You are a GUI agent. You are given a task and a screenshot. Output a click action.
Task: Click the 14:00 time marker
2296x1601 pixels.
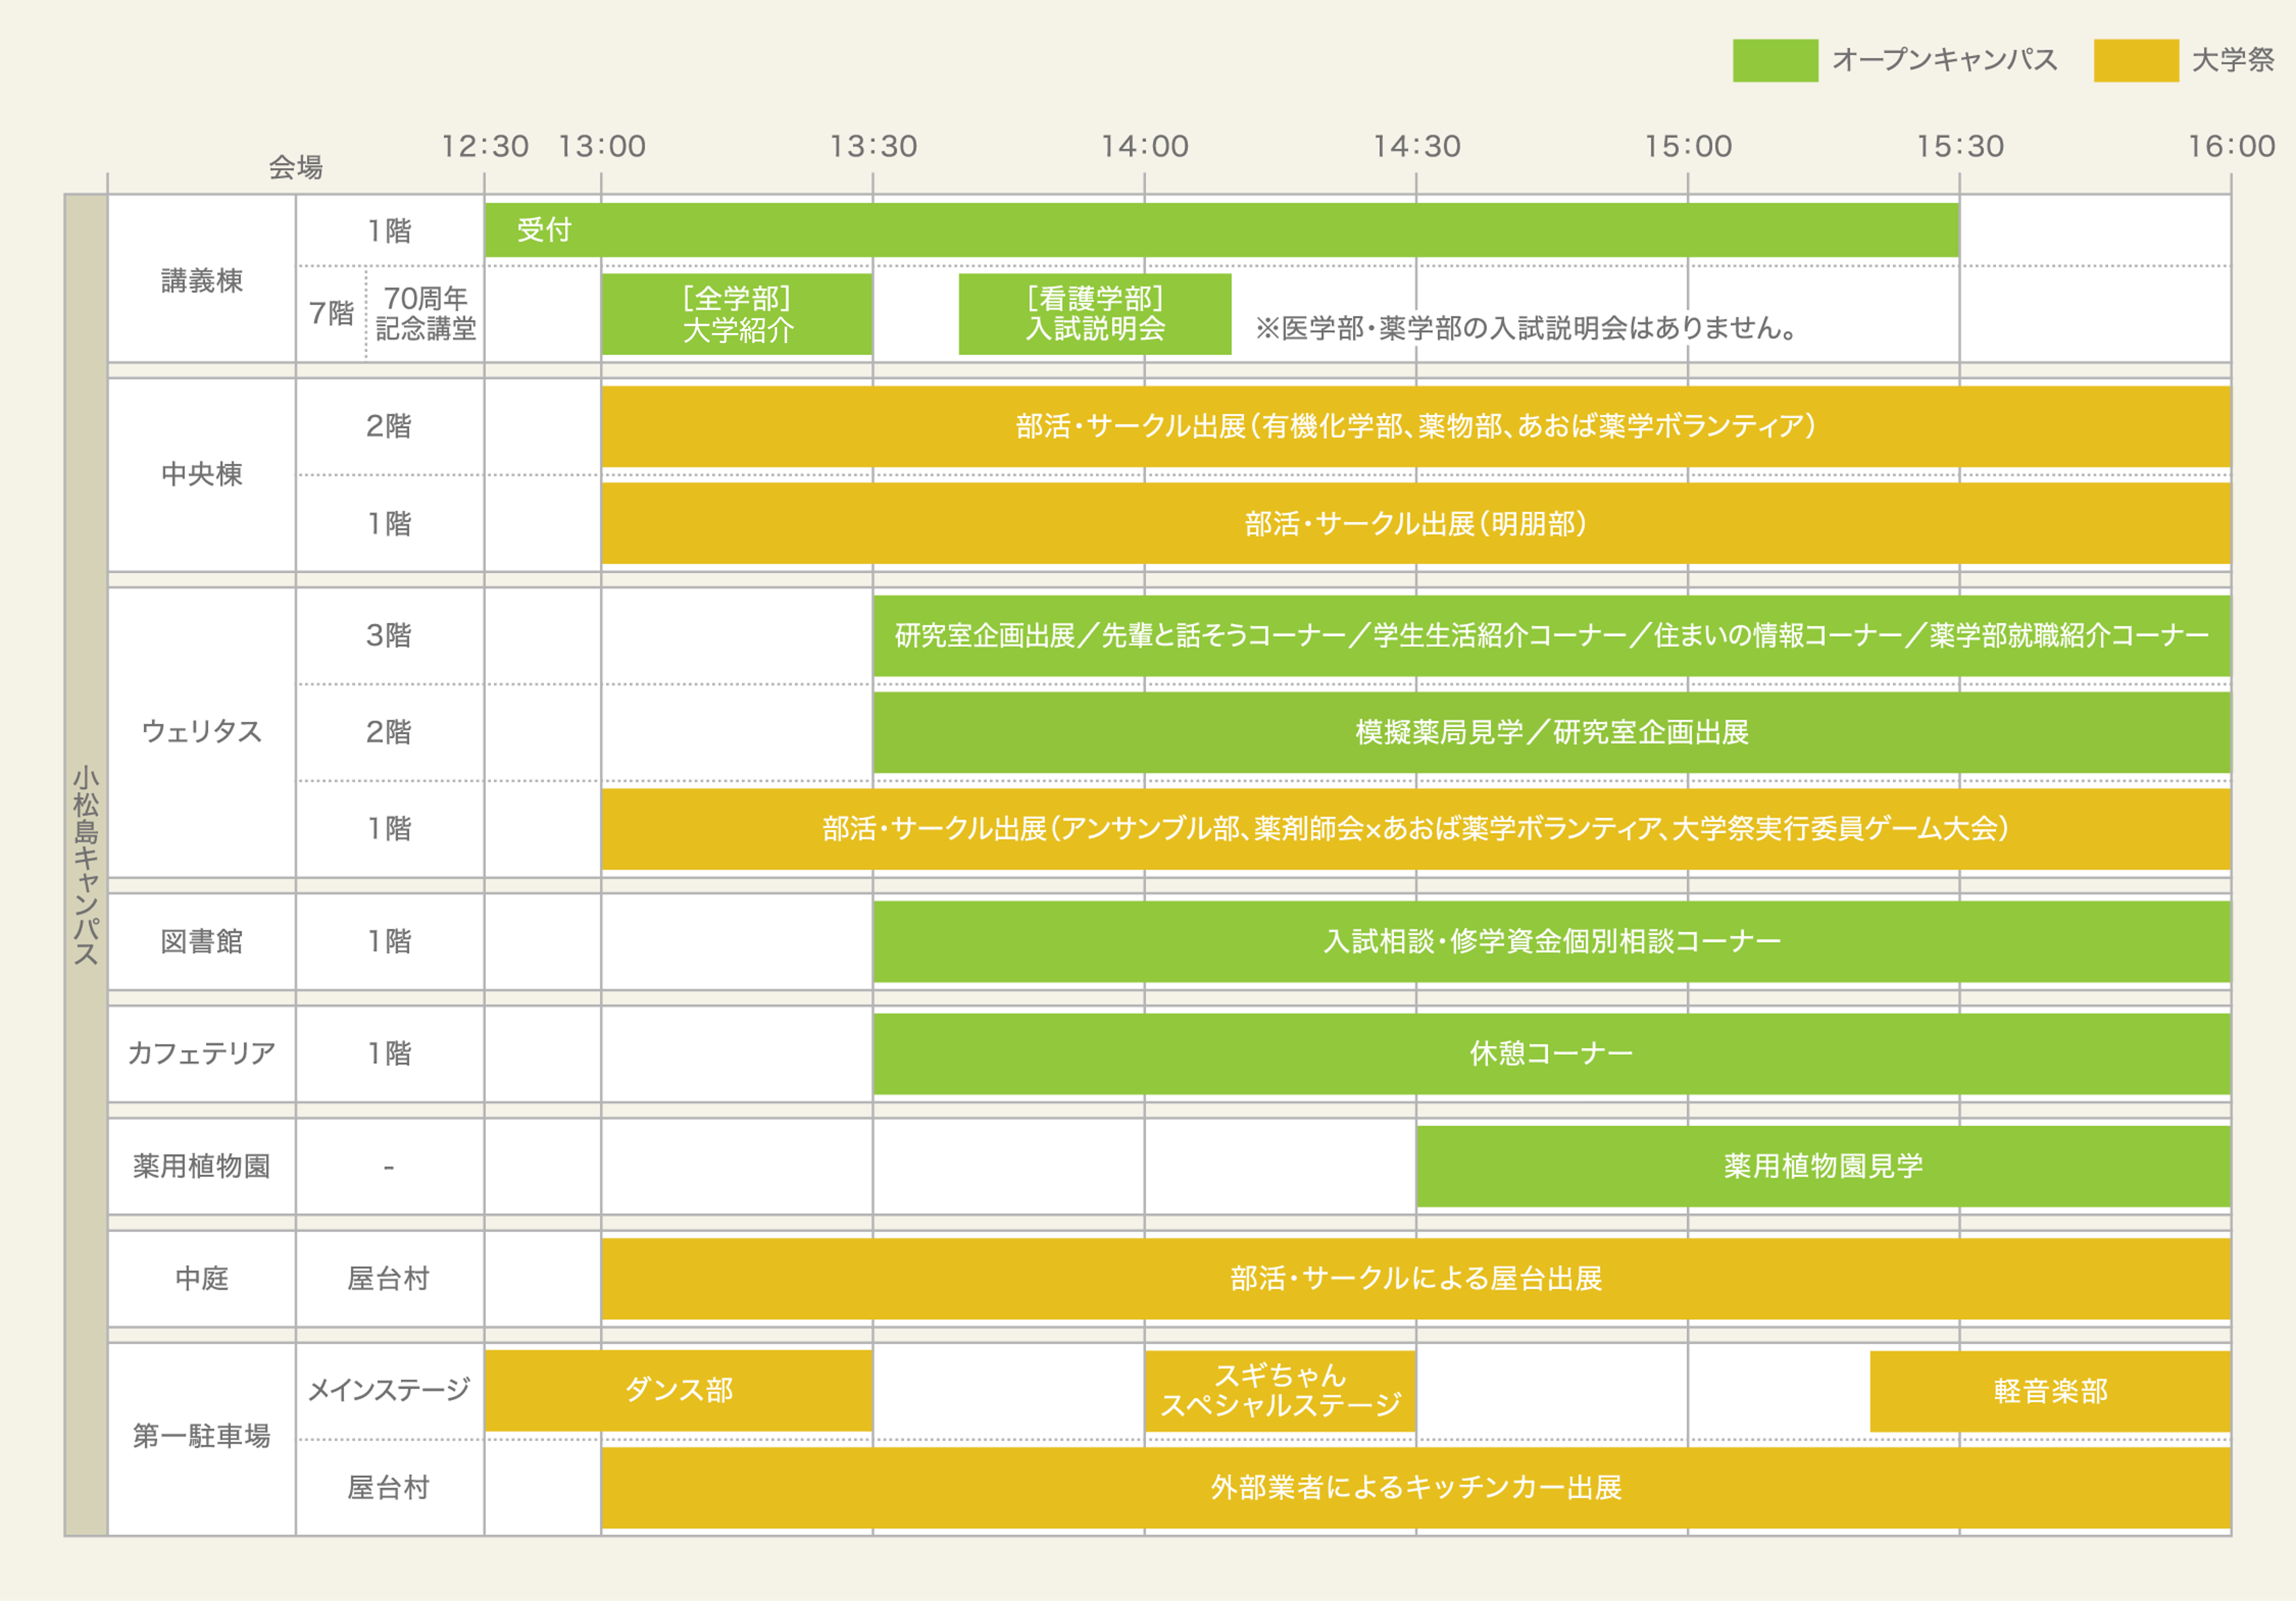[1144, 147]
